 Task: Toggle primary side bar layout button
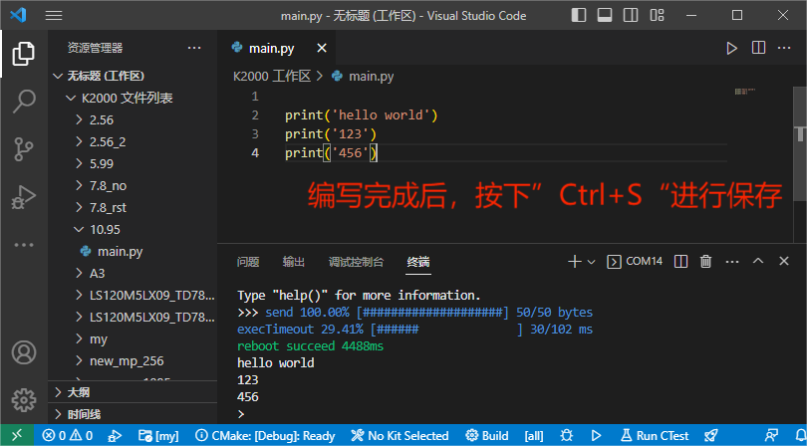(579, 16)
